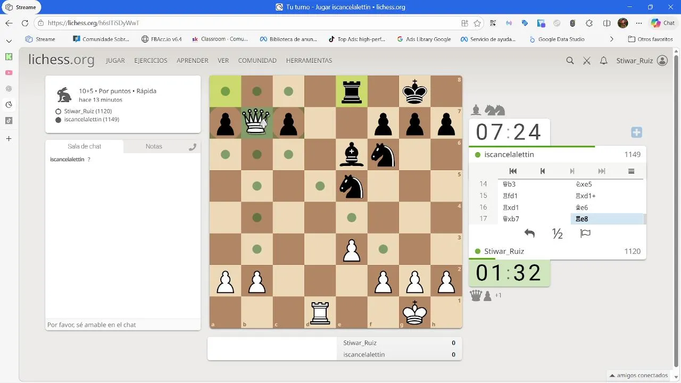681x383 pixels.
Task: Select move Be6 in move list
Action: [607, 207]
